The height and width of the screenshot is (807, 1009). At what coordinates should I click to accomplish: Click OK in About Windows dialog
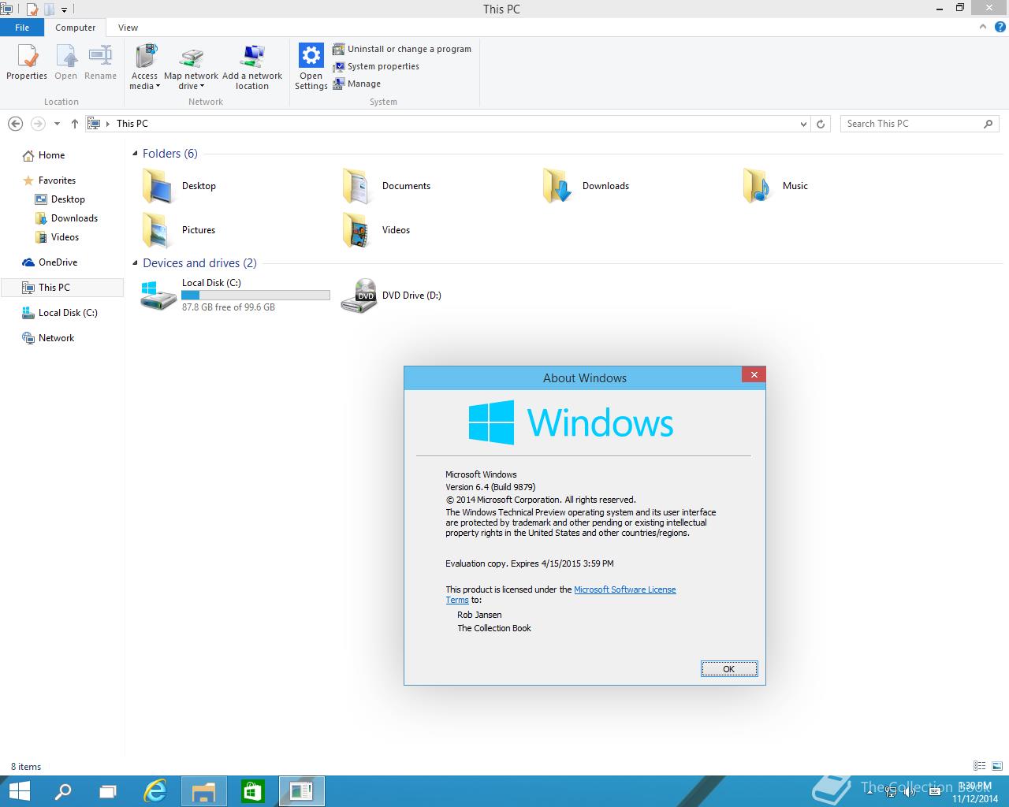(729, 669)
